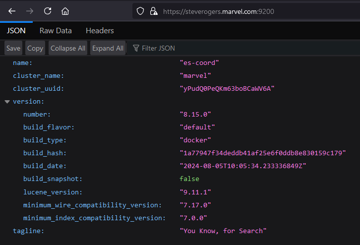Screen dimensions: 360x245
Task: Select the minimum_wire_compatibility_version key
Action: [x=92, y=205]
